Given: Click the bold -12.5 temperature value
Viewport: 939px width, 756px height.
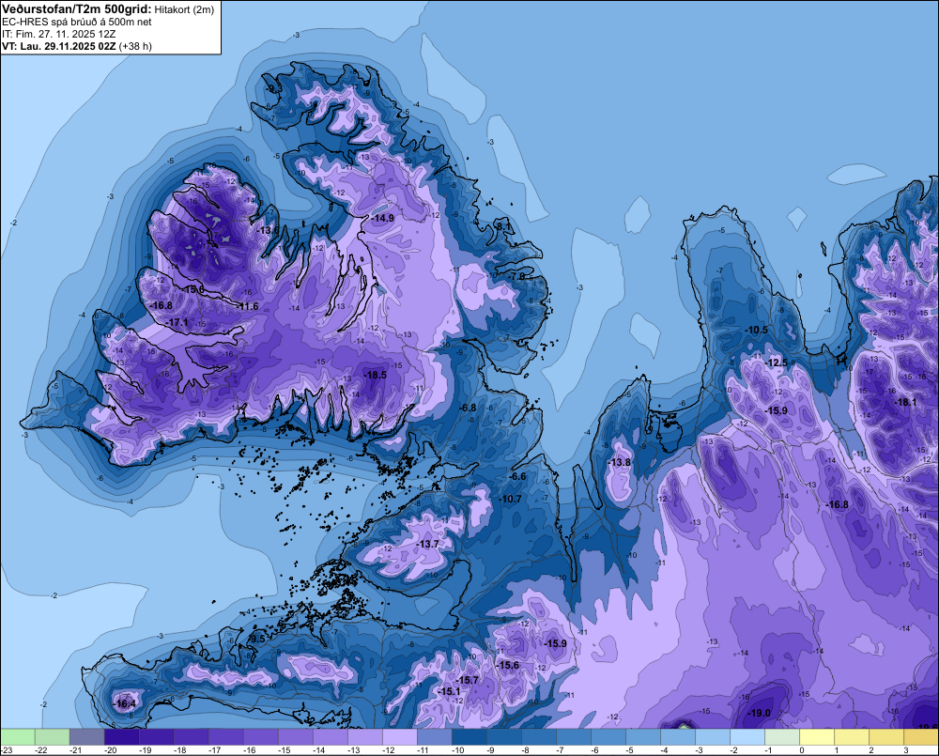Looking at the screenshot, I should (x=777, y=363).
